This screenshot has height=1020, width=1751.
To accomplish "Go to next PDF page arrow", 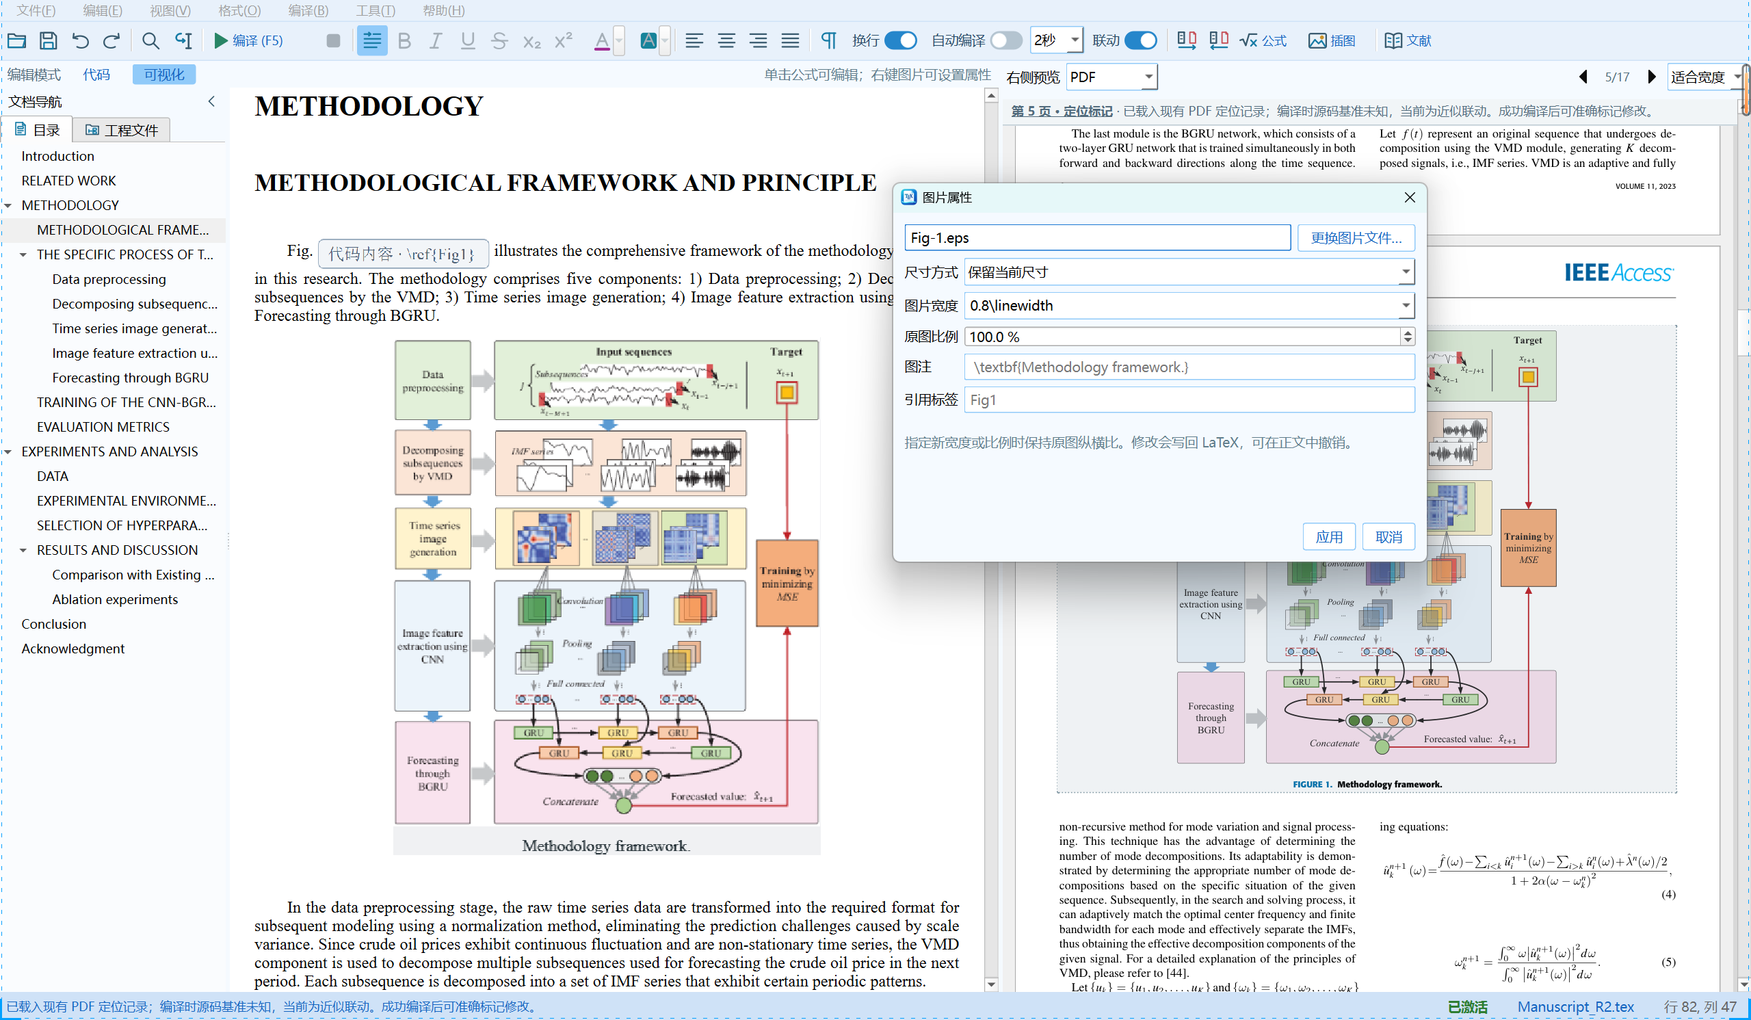I will [x=1652, y=77].
